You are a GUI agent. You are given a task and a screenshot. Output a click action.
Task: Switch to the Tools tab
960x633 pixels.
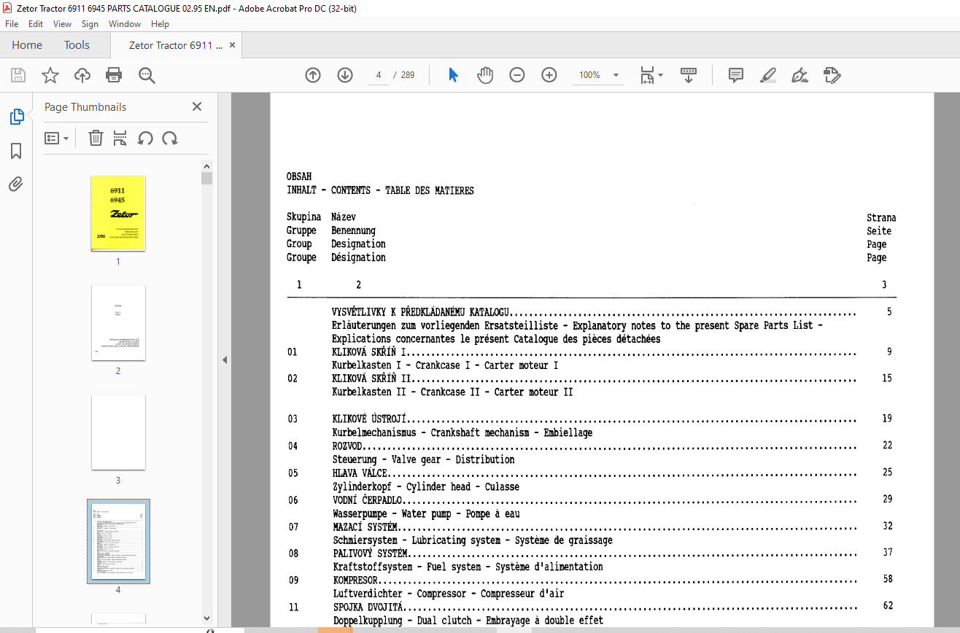77,45
